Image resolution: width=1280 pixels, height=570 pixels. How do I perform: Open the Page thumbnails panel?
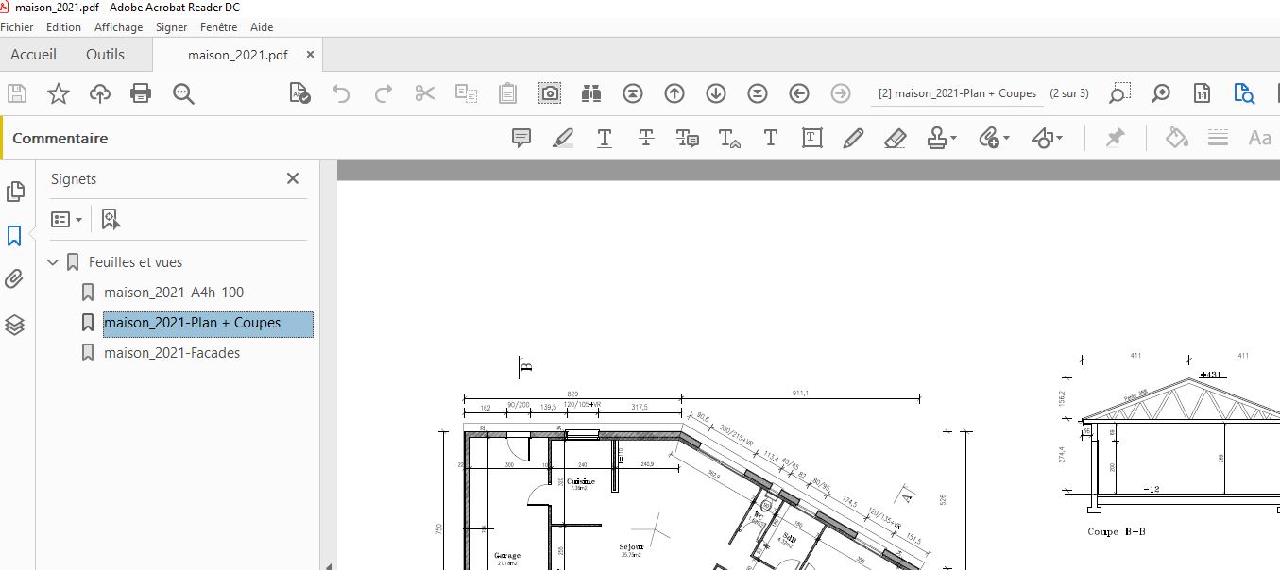point(15,192)
